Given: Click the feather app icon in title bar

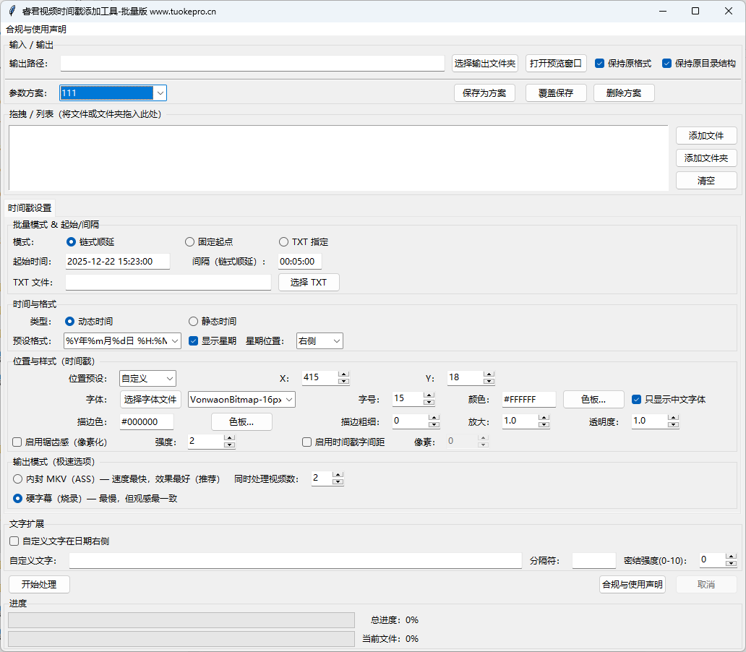Looking at the screenshot, I should click(x=12, y=11).
